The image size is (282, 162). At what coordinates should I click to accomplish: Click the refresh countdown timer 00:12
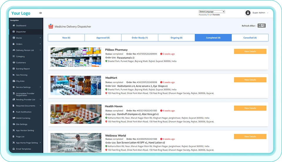click(x=261, y=26)
